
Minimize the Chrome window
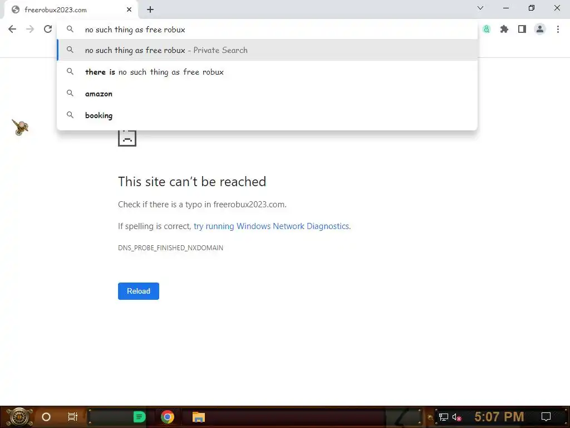coord(505,8)
